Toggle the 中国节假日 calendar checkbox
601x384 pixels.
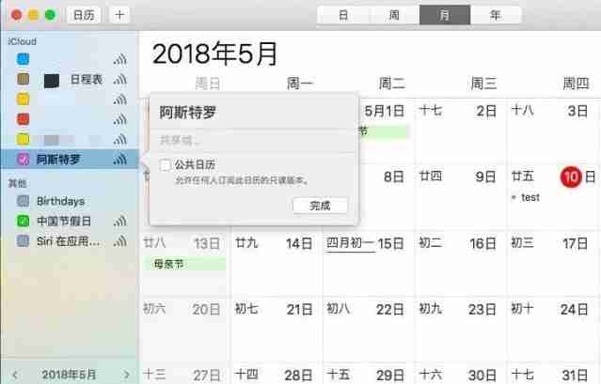23,221
